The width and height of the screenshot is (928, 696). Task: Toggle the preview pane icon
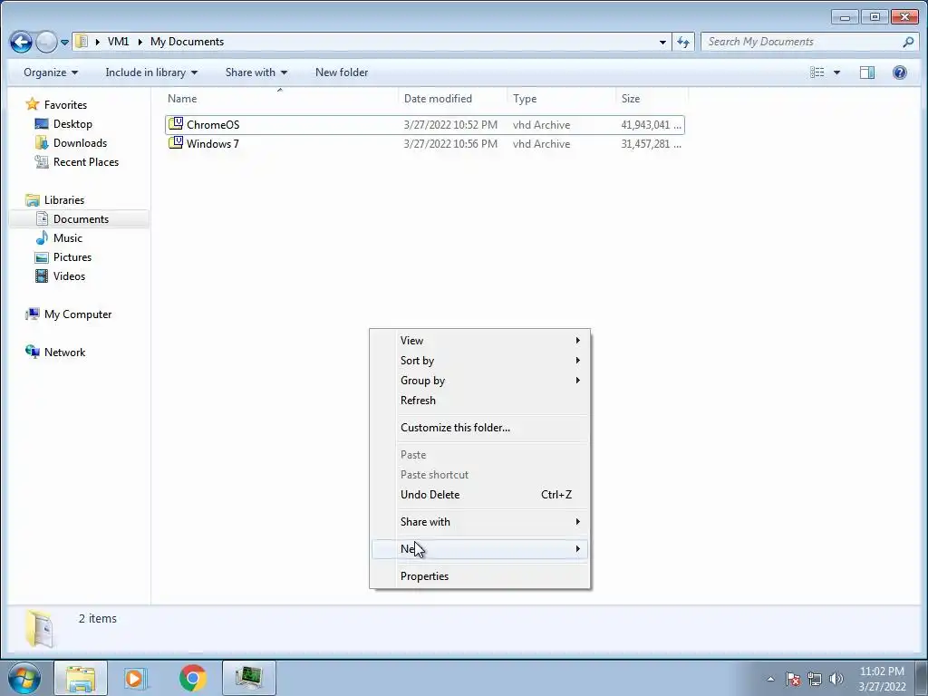point(867,72)
